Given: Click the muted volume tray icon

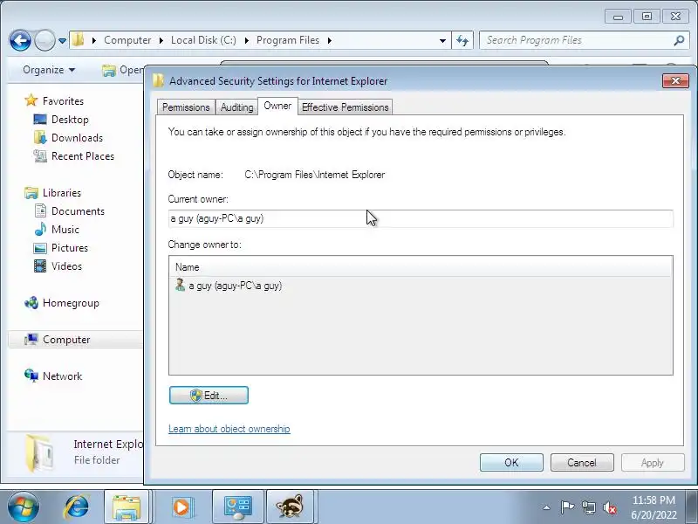Looking at the screenshot, I should click(x=609, y=507).
